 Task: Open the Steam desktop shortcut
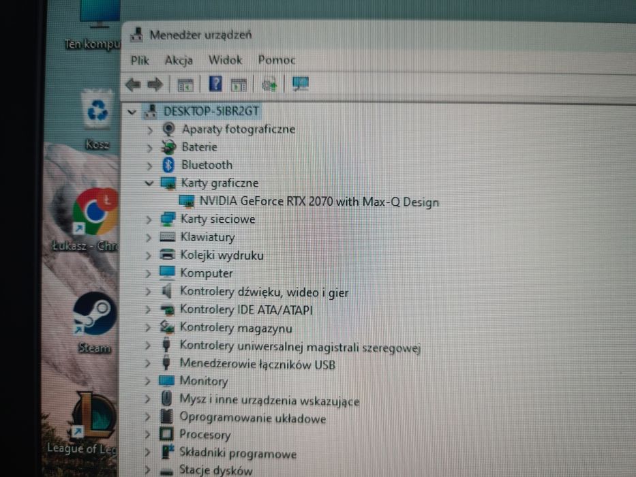pos(95,322)
